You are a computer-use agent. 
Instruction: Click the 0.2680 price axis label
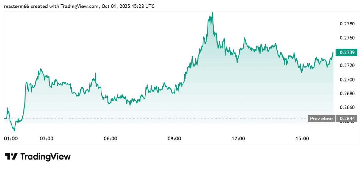click(347, 93)
